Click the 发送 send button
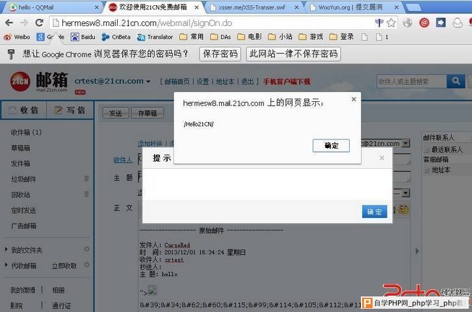This screenshot has width=472, height=312. click(x=116, y=114)
